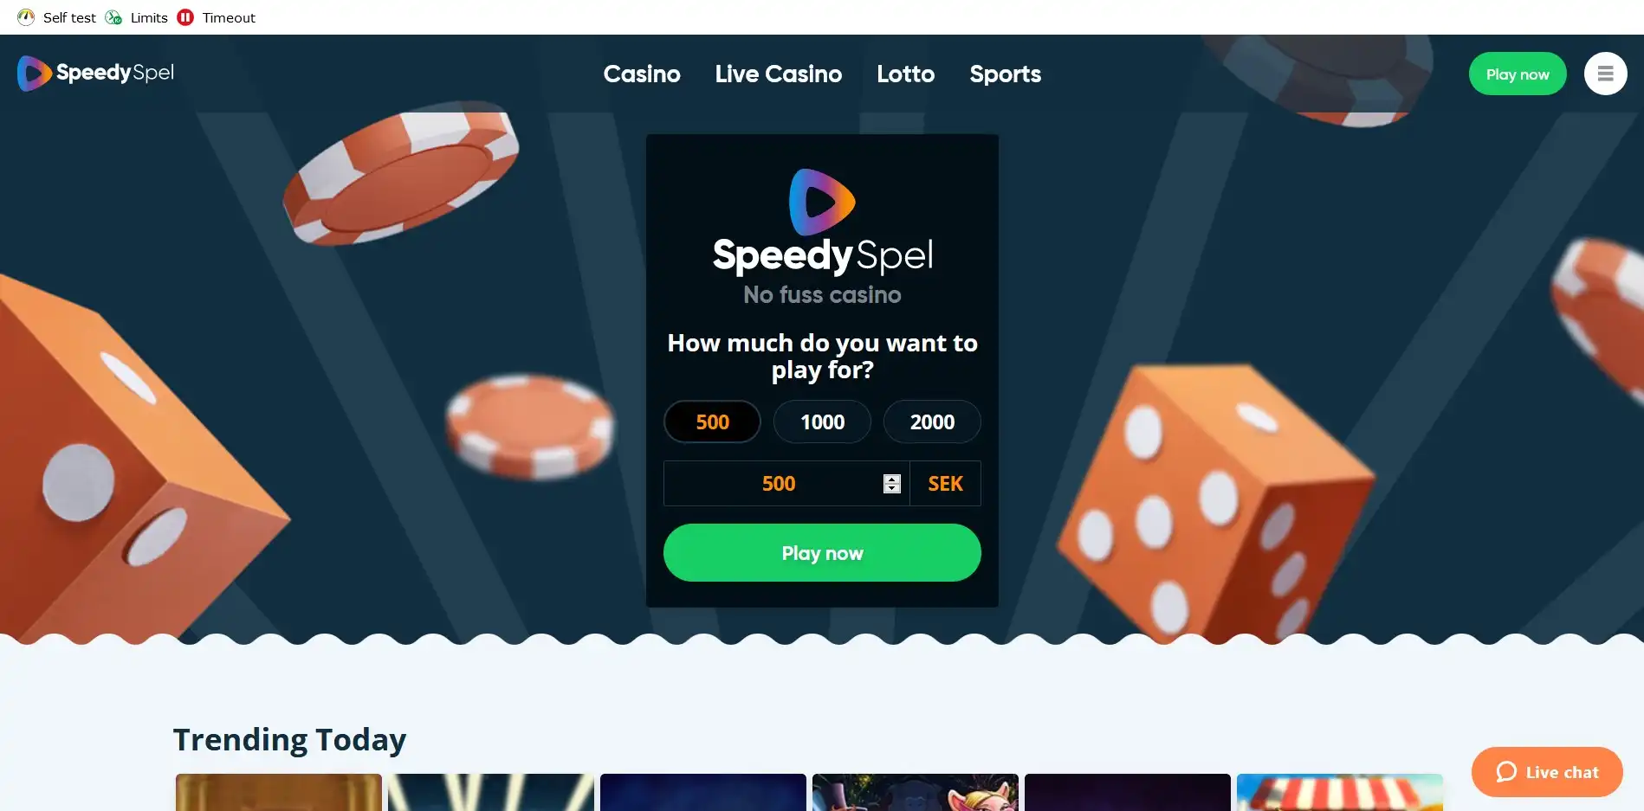Click the Limits icon in top bar
The image size is (1644, 811).
tap(113, 17)
